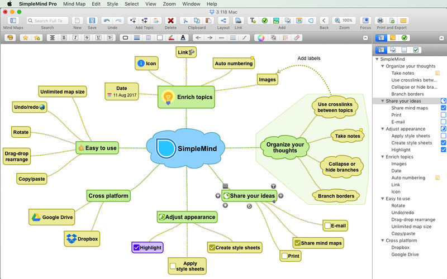Toggle the Highlight checkbox on the map
The height and width of the screenshot is (279, 447).
136,248
